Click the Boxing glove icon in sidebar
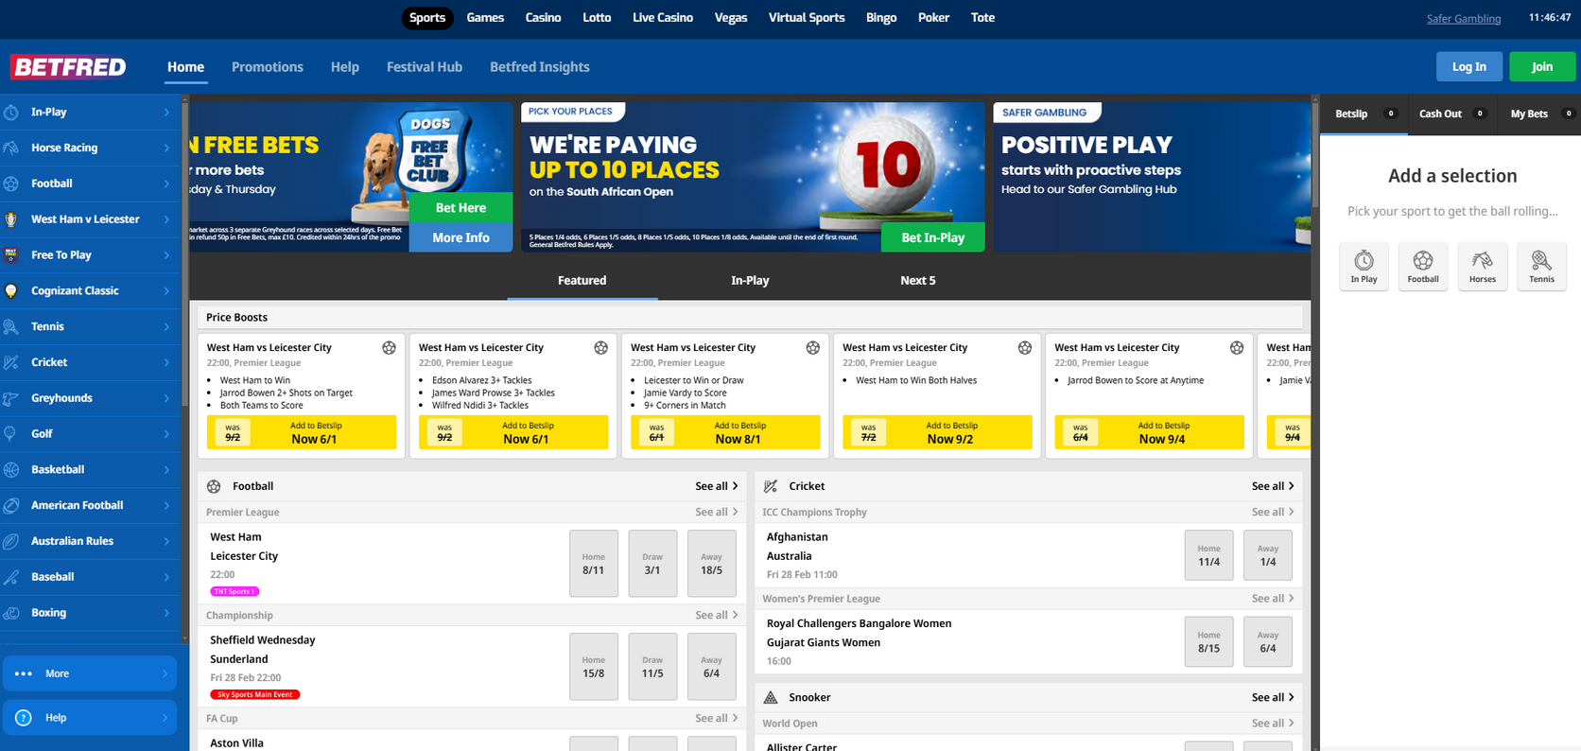Image resolution: width=1581 pixels, height=751 pixels. [11, 613]
